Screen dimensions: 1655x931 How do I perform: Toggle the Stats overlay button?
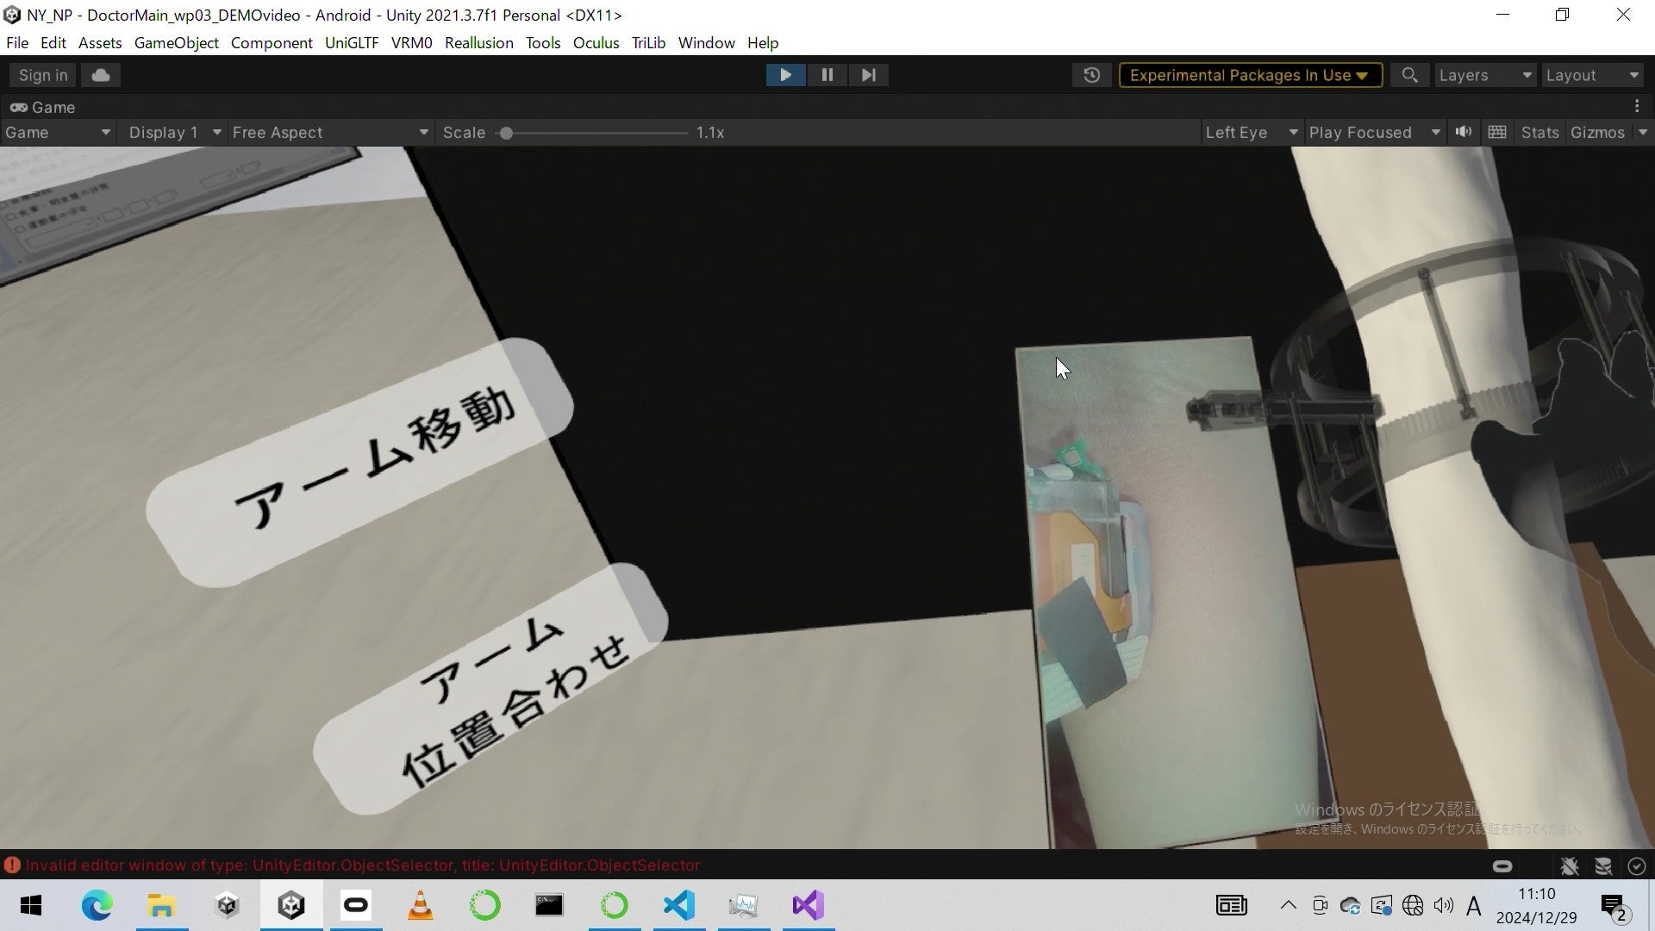(1539, 132)
